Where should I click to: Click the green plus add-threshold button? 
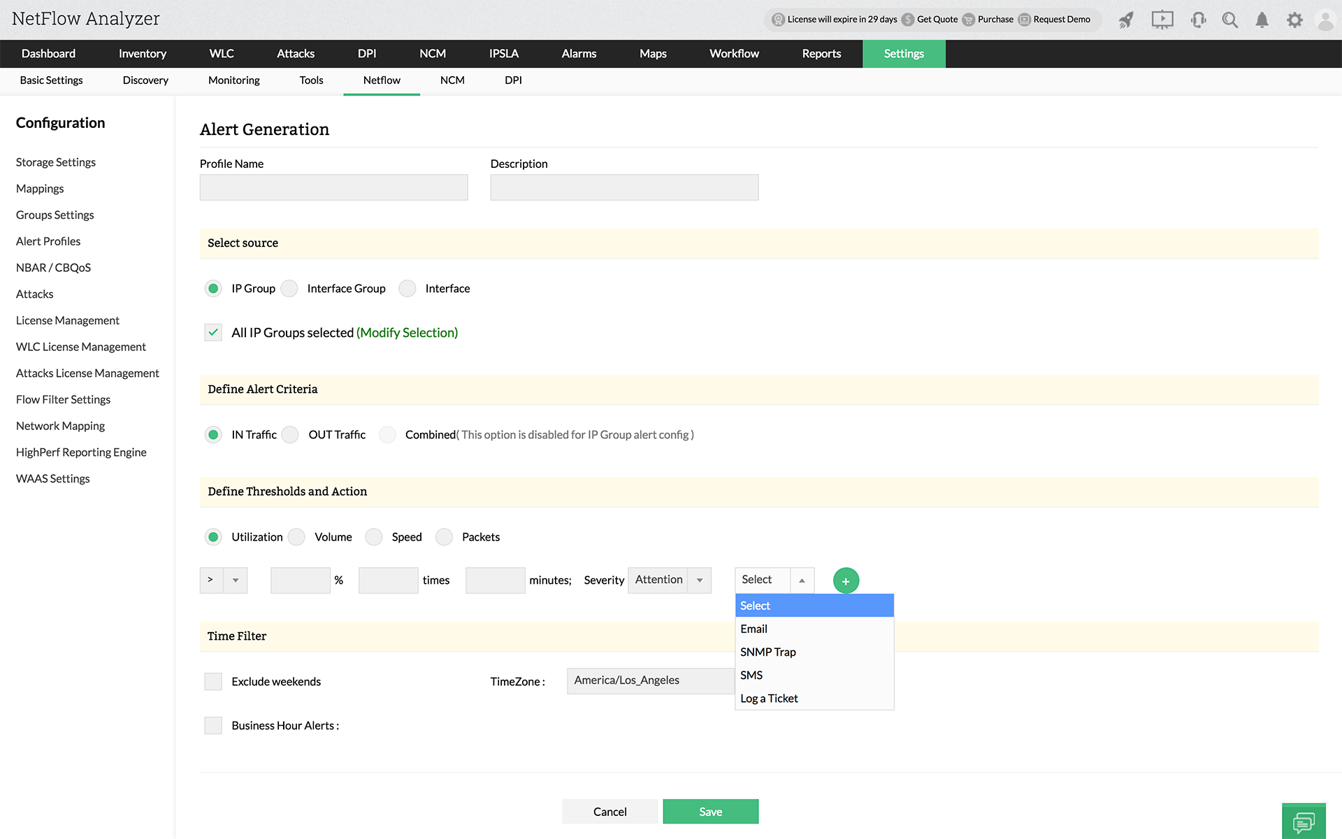846,580
